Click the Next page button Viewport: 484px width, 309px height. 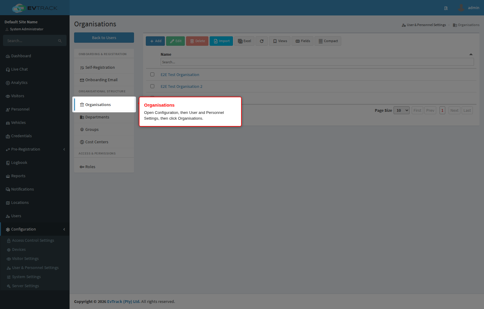(454, 111)
